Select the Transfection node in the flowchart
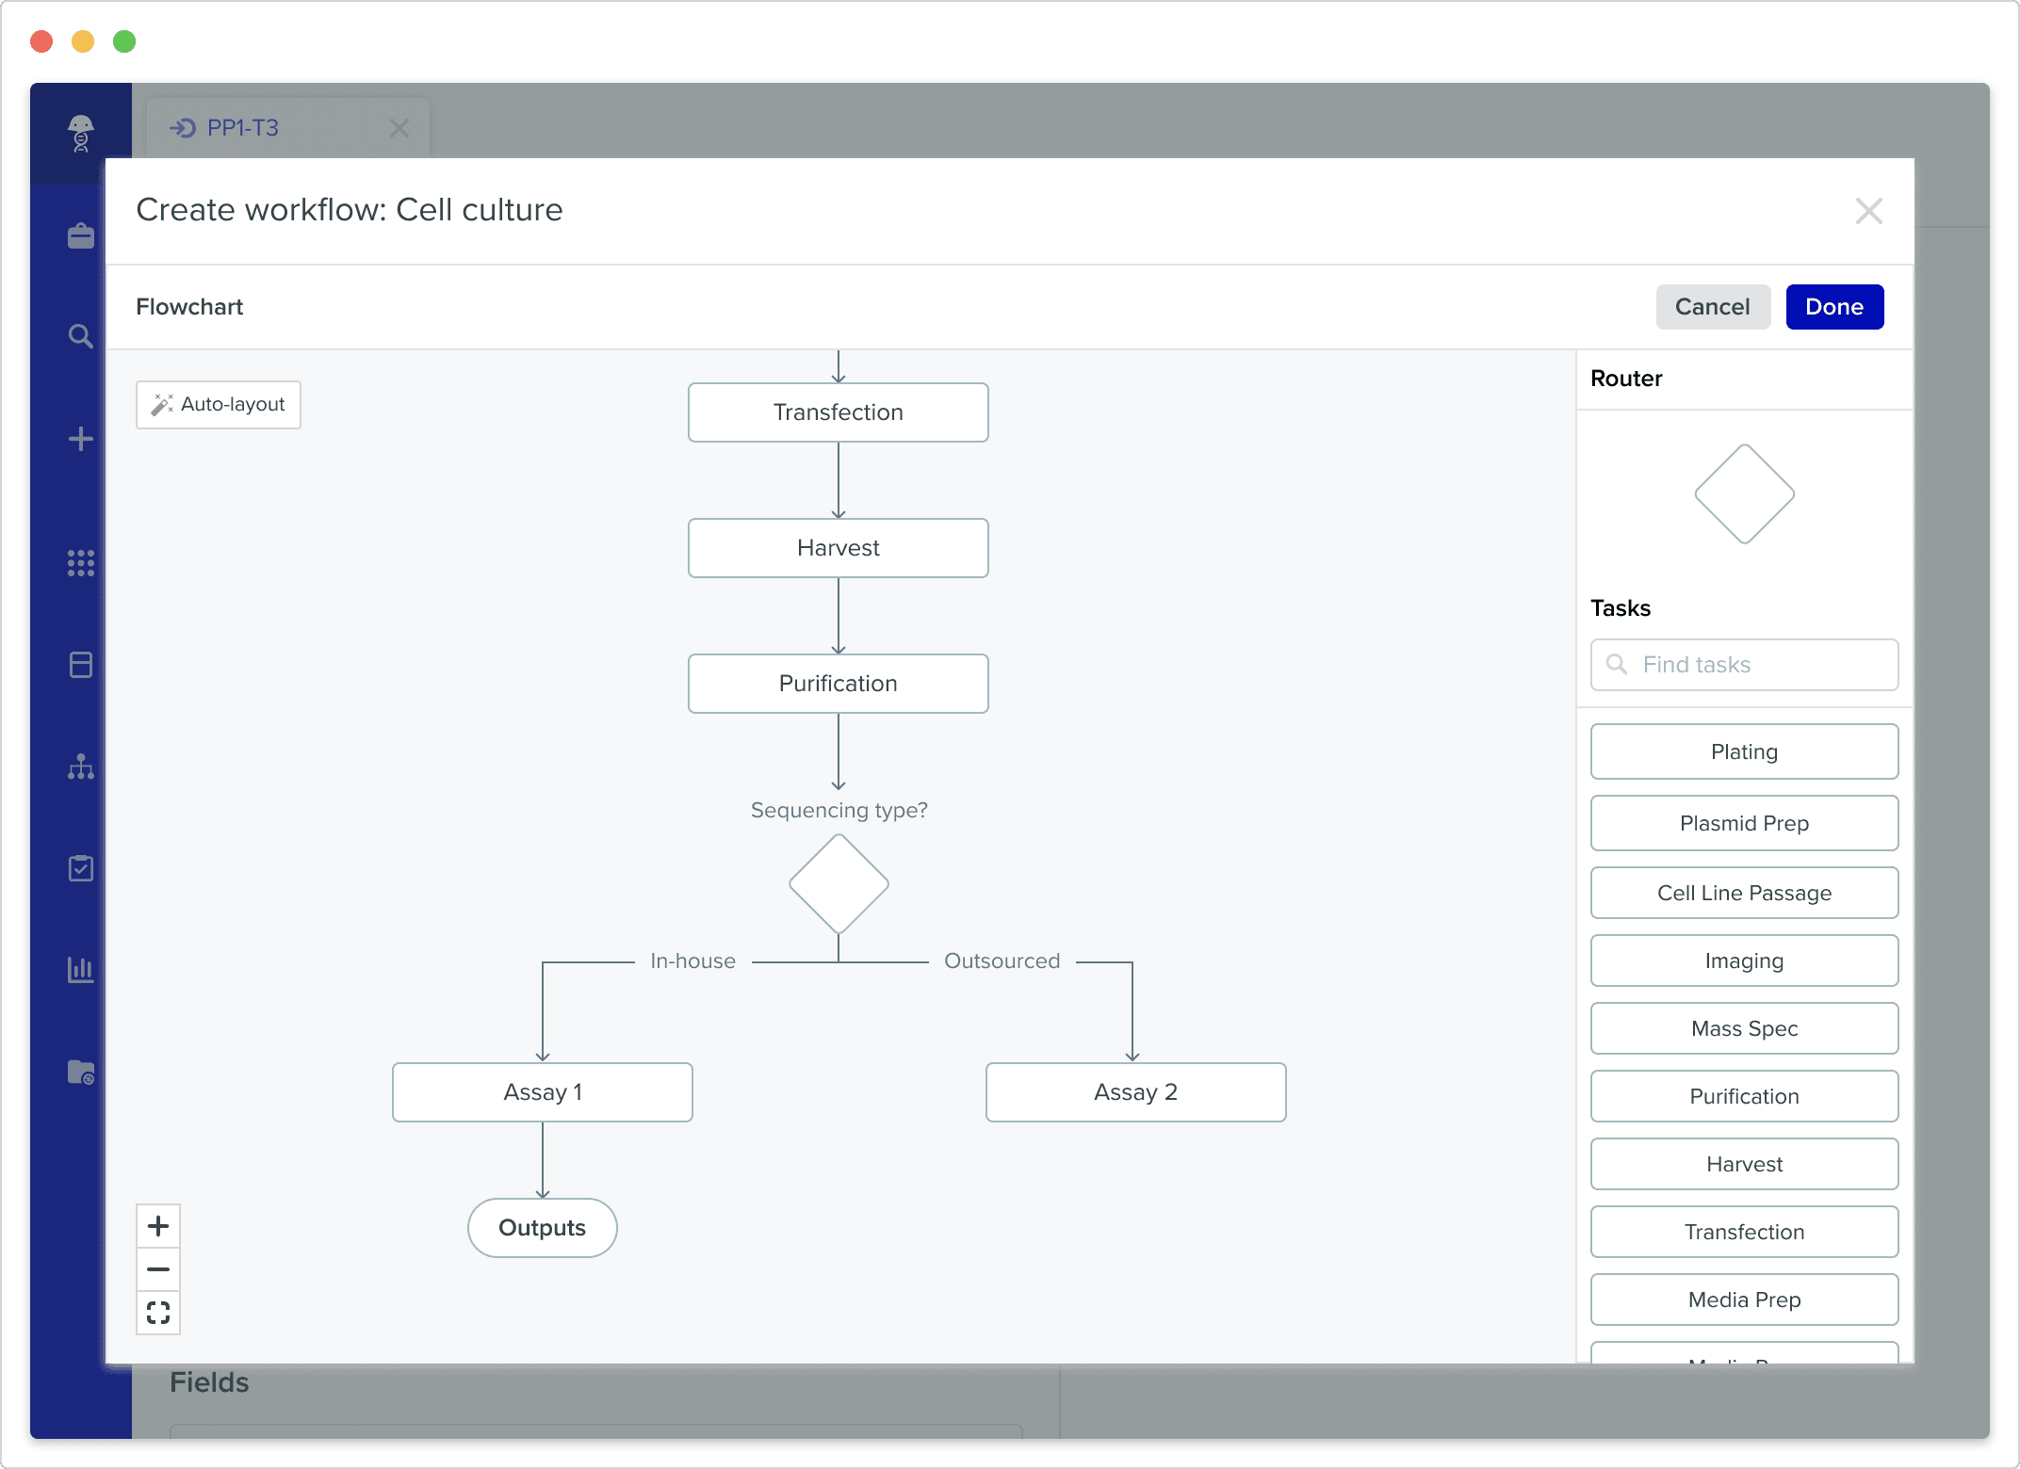2020x1469 pixels. point(839,412)
